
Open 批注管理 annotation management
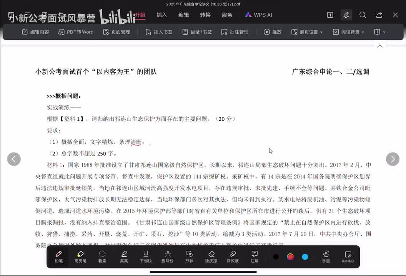pos(235,32)
